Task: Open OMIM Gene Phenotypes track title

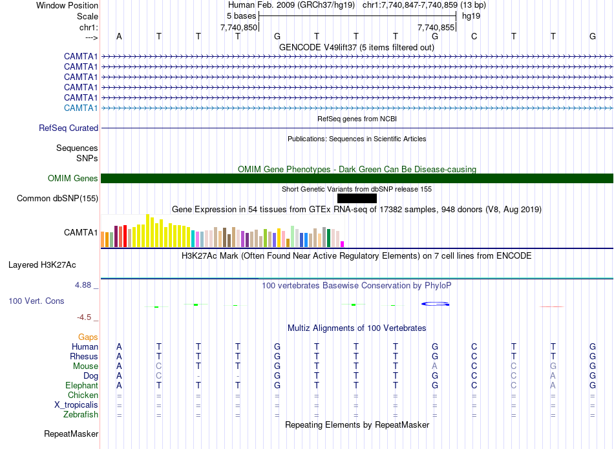Action: 357,169
